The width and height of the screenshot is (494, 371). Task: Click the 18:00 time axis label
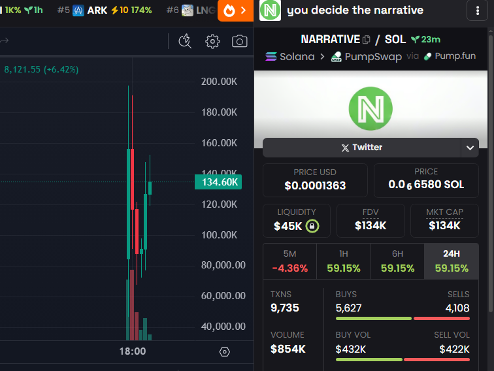pos(132,351)
